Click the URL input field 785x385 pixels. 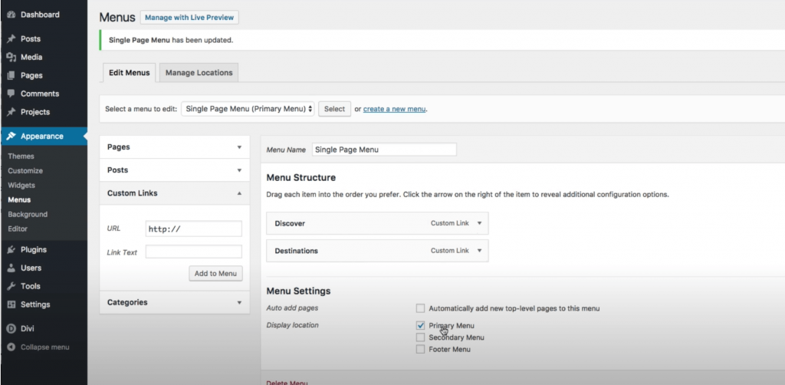click(x=194, y=229)
